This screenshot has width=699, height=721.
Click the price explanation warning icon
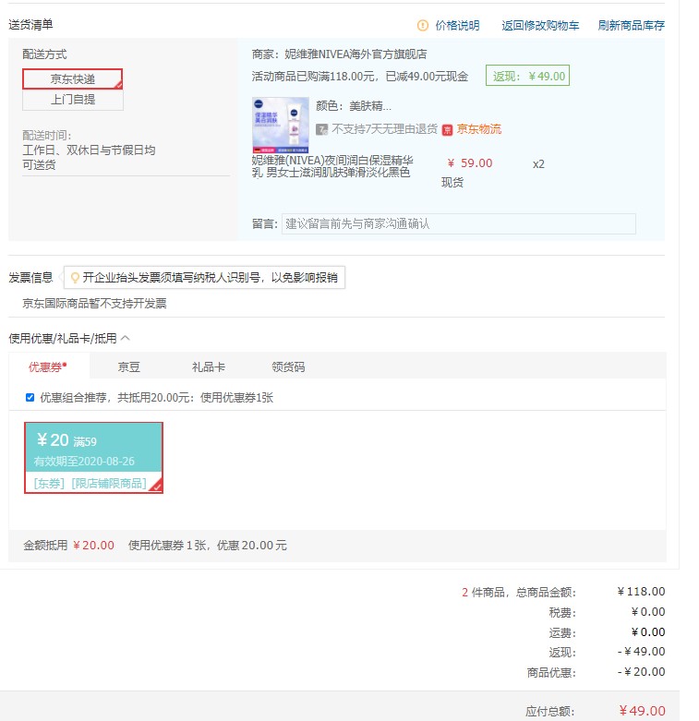(422, 25)
